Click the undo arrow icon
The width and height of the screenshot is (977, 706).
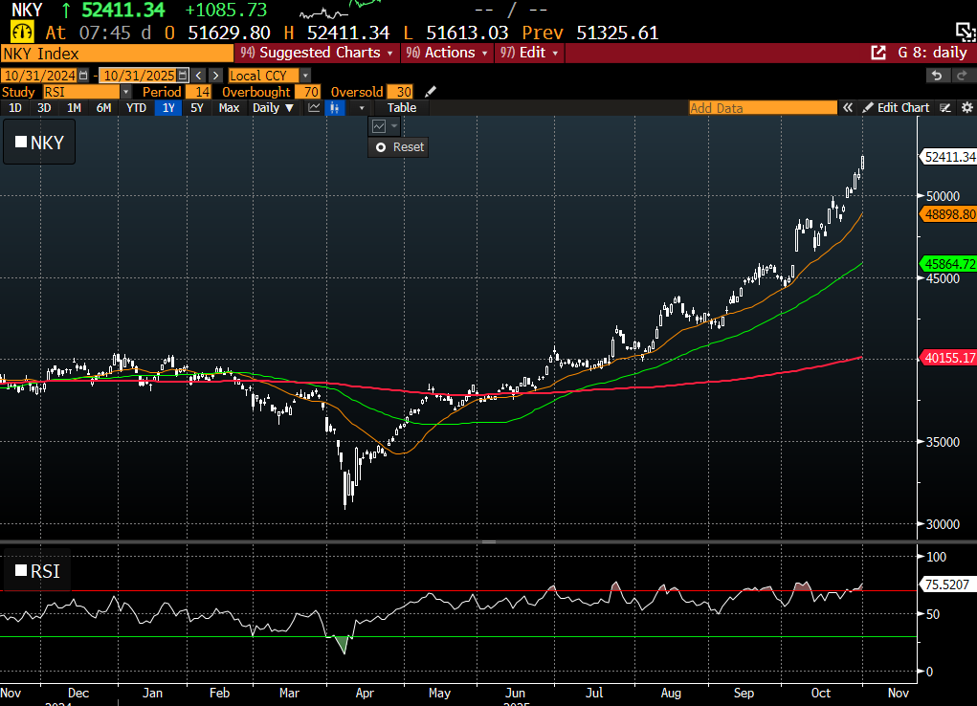point(937,76)
